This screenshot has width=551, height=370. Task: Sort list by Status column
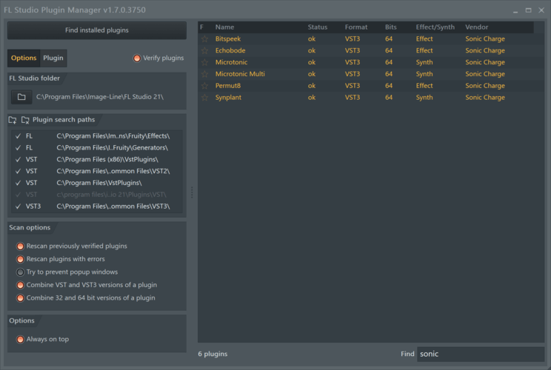[317, 27]
